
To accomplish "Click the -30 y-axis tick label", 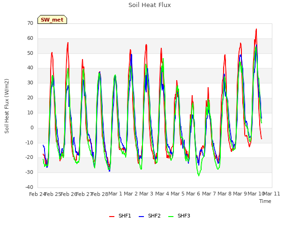I will point(30,172).
